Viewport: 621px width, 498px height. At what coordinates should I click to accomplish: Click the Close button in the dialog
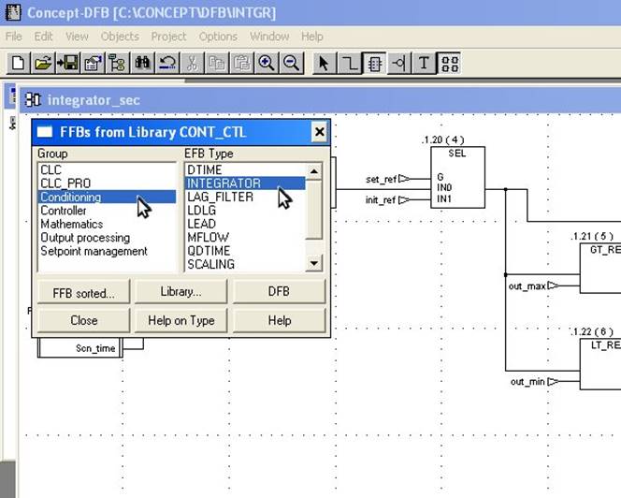click(x=83, y=320)
